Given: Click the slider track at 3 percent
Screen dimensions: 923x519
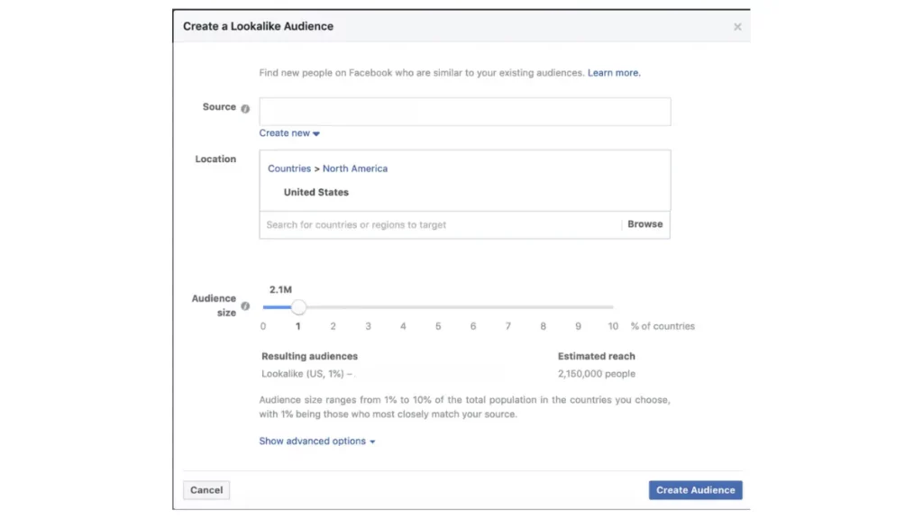Looking at the screenshot, I should coord(368,306).
